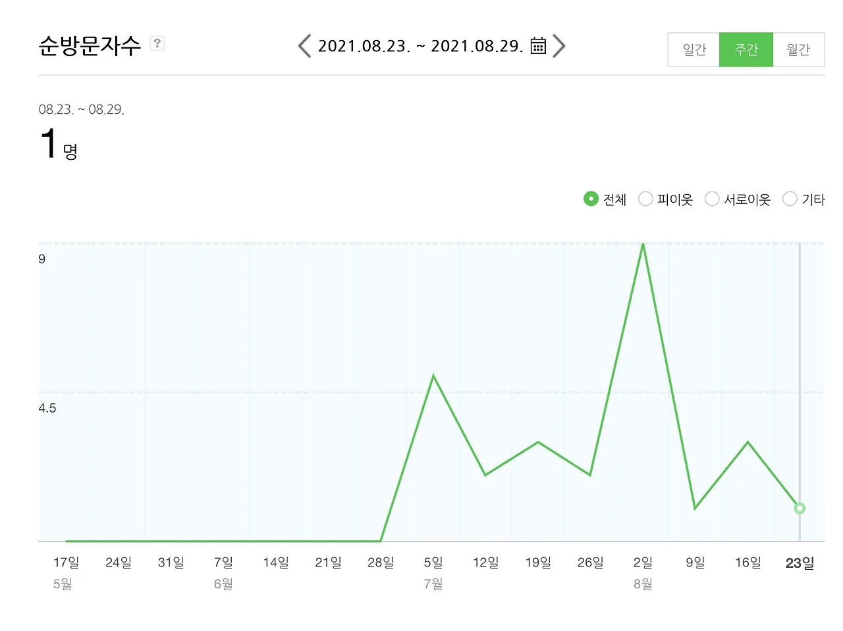The width and height of the screenshot is (843, 631).
Task: Select the 주간 tab
Action: (x=746, y=49)
